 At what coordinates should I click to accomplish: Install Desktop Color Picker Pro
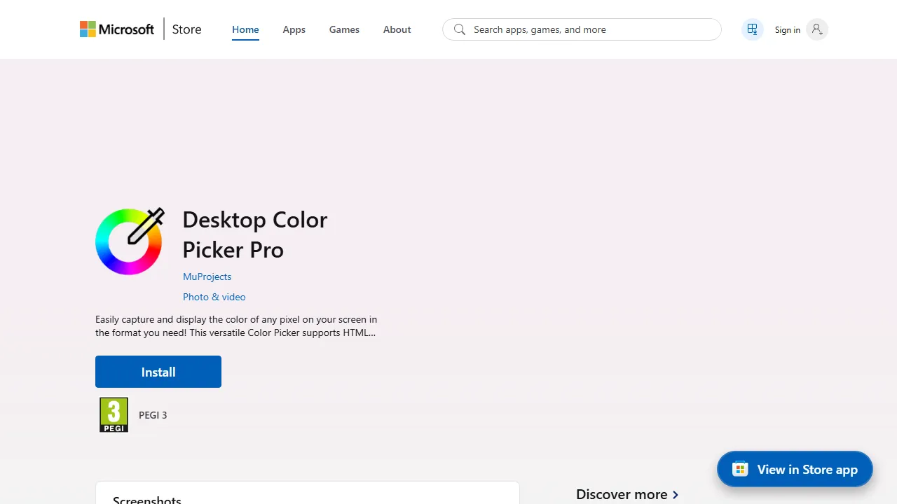(158, 372)
